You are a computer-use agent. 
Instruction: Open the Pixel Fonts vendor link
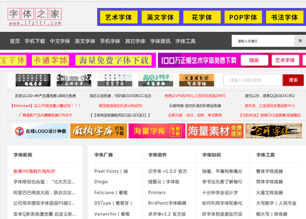pyautogui.click(x=111, y=171)
